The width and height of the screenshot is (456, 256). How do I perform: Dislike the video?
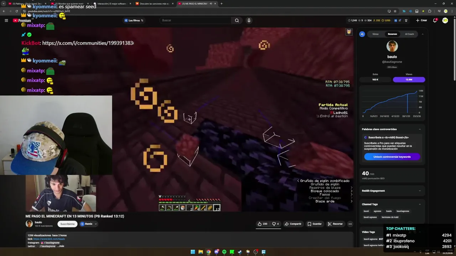click(275, 224)
